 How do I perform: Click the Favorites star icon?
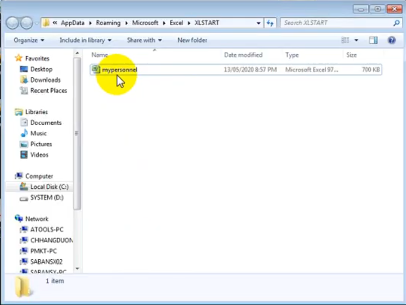[19, 58]
